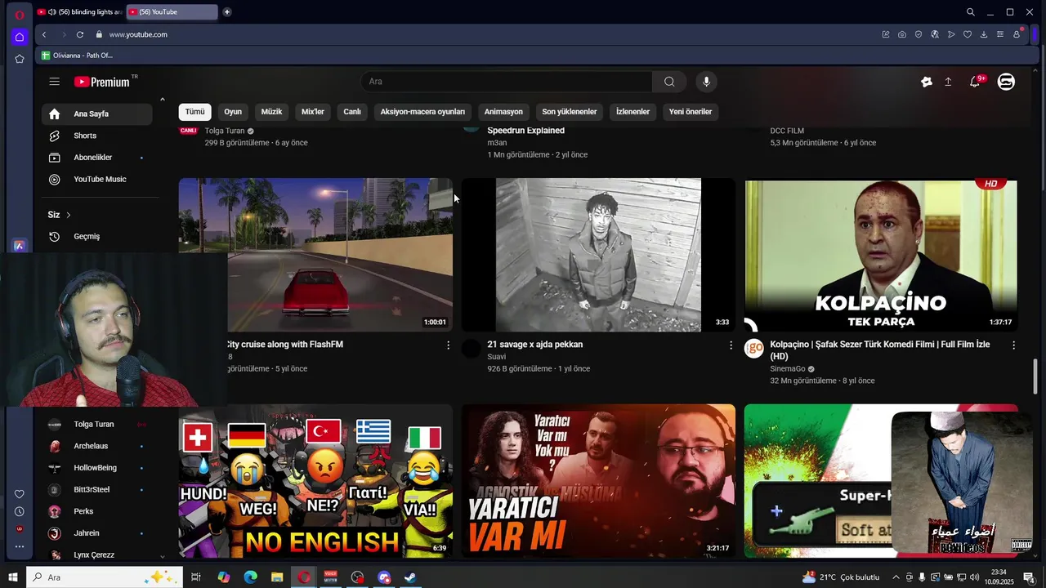Play the Kolpaçino Tek Parça thumbnail
The image size is (1046, 588).
tap(881, 255)
